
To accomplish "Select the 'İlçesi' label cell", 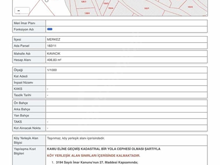I will click(x=29, y=40).
